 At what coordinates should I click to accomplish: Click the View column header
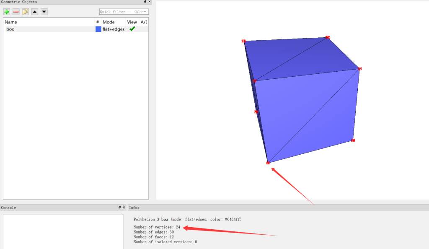pyautogui.click(x=132, y=22)
